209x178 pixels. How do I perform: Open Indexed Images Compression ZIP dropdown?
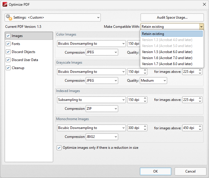click(x=102, y=109)
